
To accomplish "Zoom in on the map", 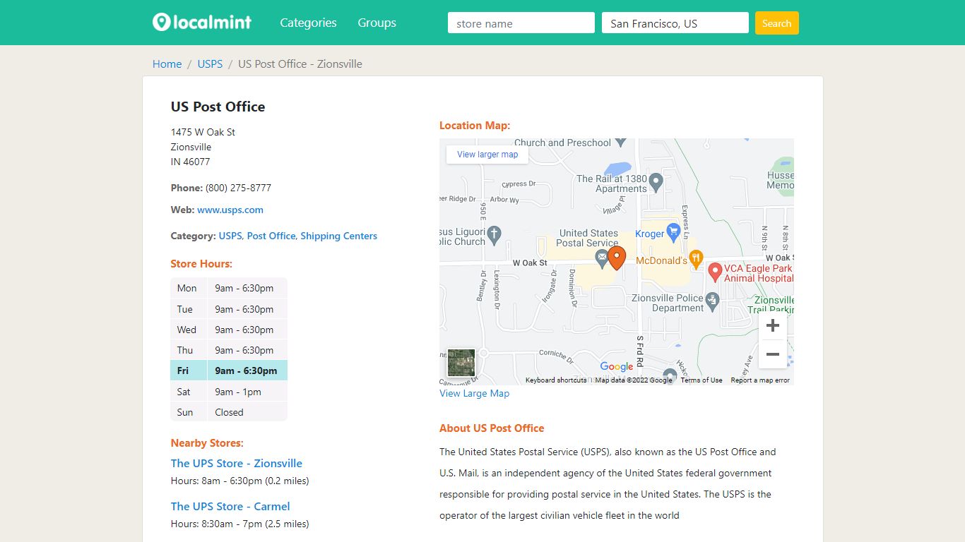I will tap(773, 325).
